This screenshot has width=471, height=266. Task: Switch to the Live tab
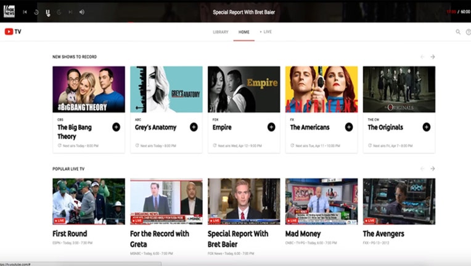pos(266,31)
